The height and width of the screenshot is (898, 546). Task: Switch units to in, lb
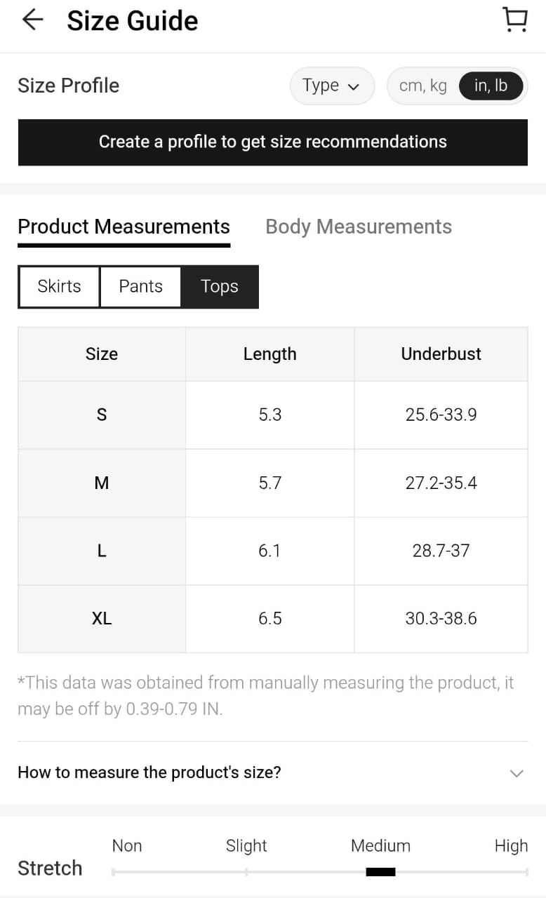click(491, 86)
